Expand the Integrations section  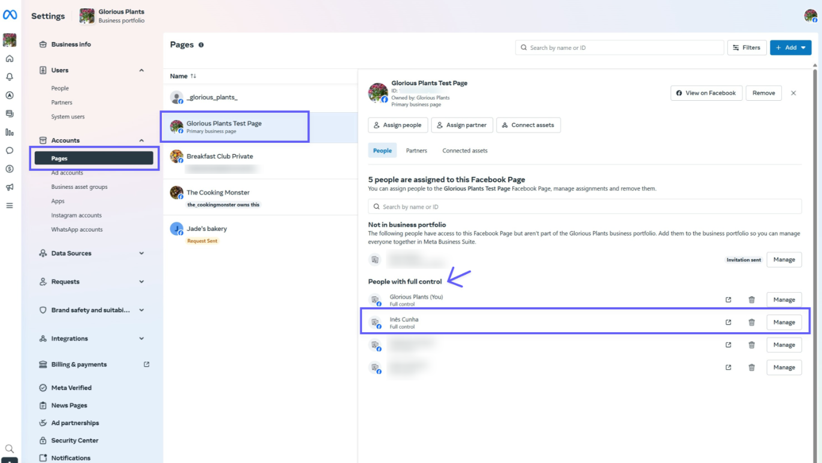point(141,339)
